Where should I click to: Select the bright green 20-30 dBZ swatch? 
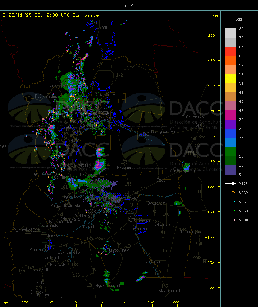coord(230,151)
